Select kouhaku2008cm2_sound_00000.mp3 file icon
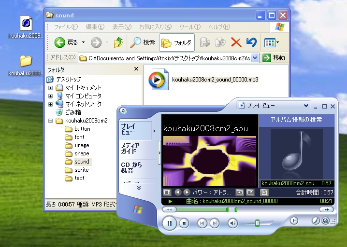Viewport: 347px width, 247px height. pyautogui.click(x=158, y=80)
